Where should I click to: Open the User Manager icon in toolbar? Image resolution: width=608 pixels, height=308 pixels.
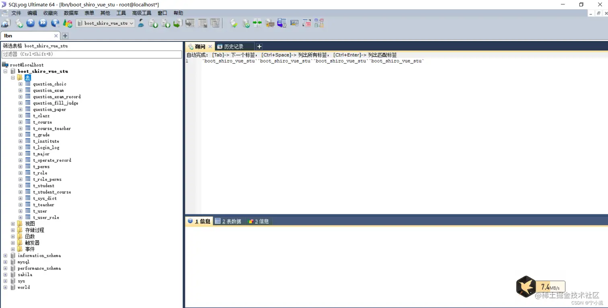pyautogui.click(x=141, y=23)
